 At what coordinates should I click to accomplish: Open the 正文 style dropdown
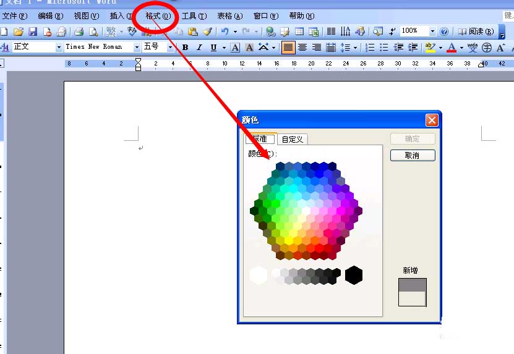click(59, 48)
